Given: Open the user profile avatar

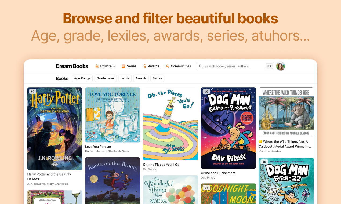Looking at the screenshot, I should click(x=281, y=66).
